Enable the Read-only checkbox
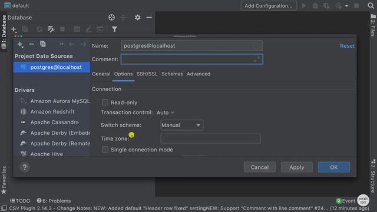The height and width of the screenshot is (212, 377). 105,102
